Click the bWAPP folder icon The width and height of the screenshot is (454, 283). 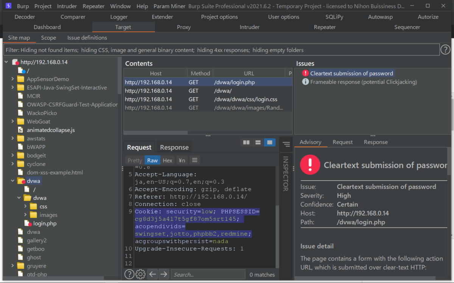21,147
